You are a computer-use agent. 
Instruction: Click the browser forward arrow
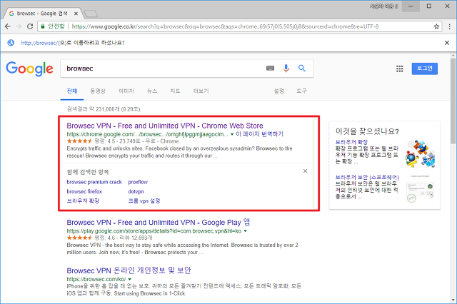click(x=19, y=26)
